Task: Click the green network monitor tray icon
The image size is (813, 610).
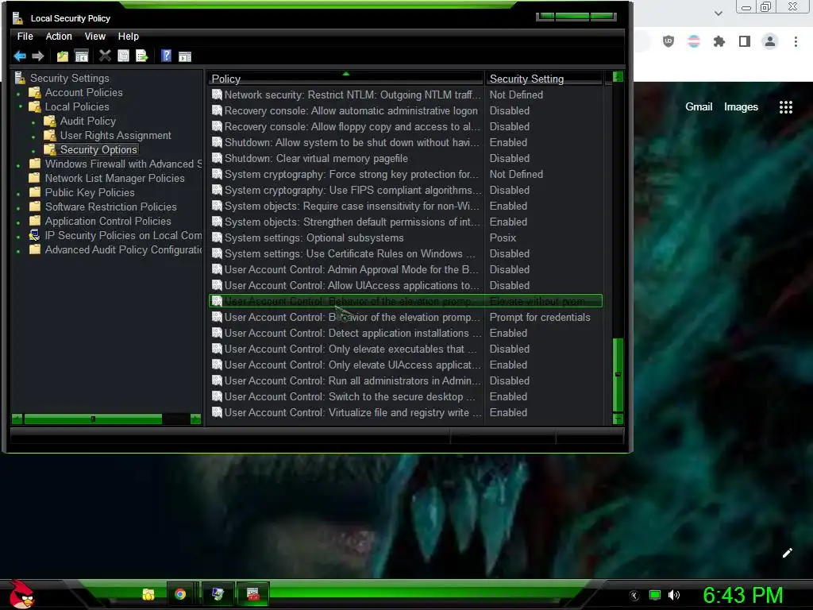Action: click(655, 595)
